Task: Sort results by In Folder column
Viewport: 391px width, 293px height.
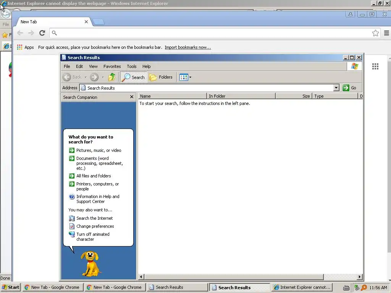Action: tap(241, 96)
